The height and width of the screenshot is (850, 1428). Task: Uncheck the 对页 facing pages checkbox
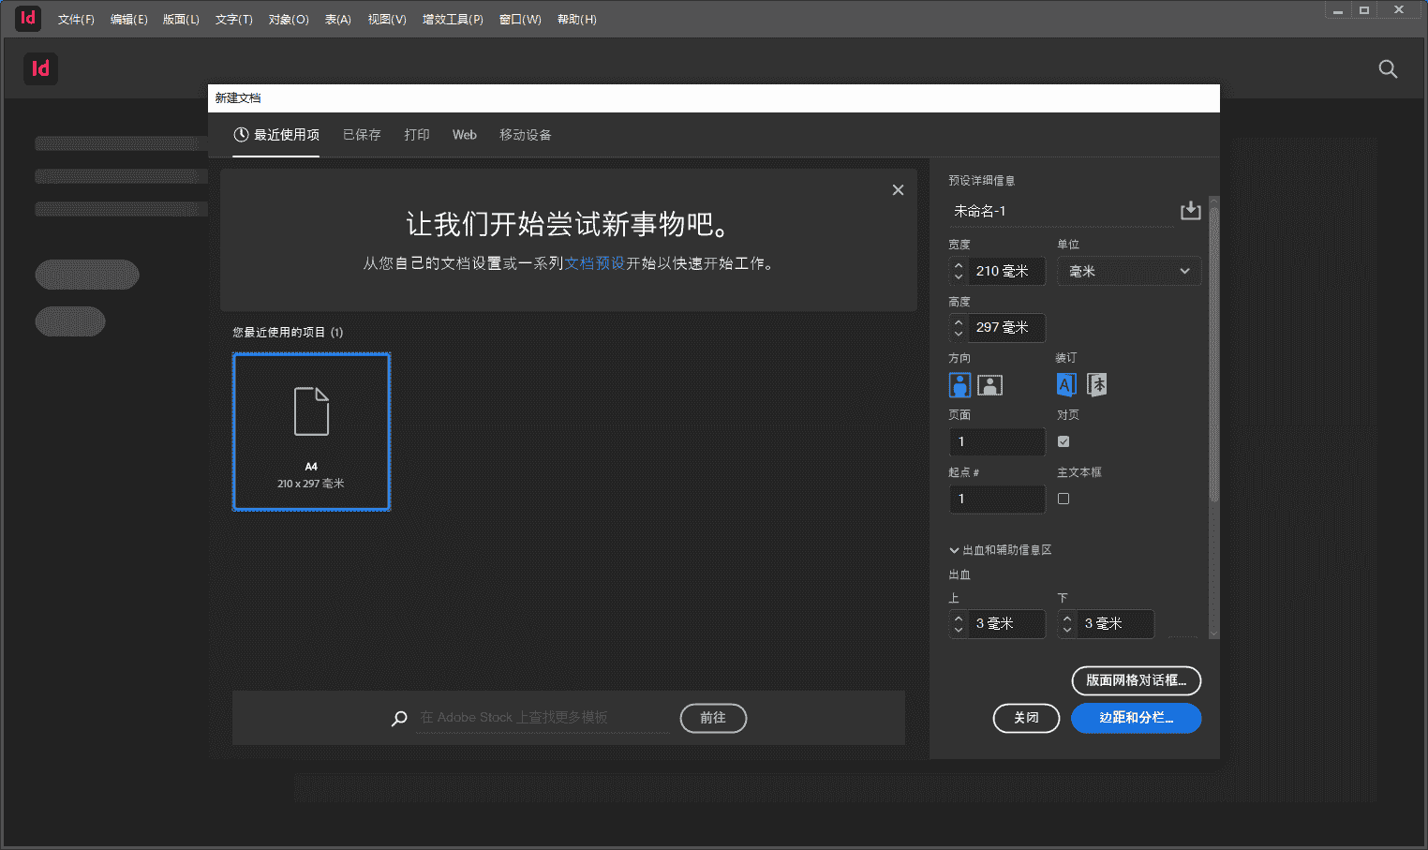point(1064,441)
